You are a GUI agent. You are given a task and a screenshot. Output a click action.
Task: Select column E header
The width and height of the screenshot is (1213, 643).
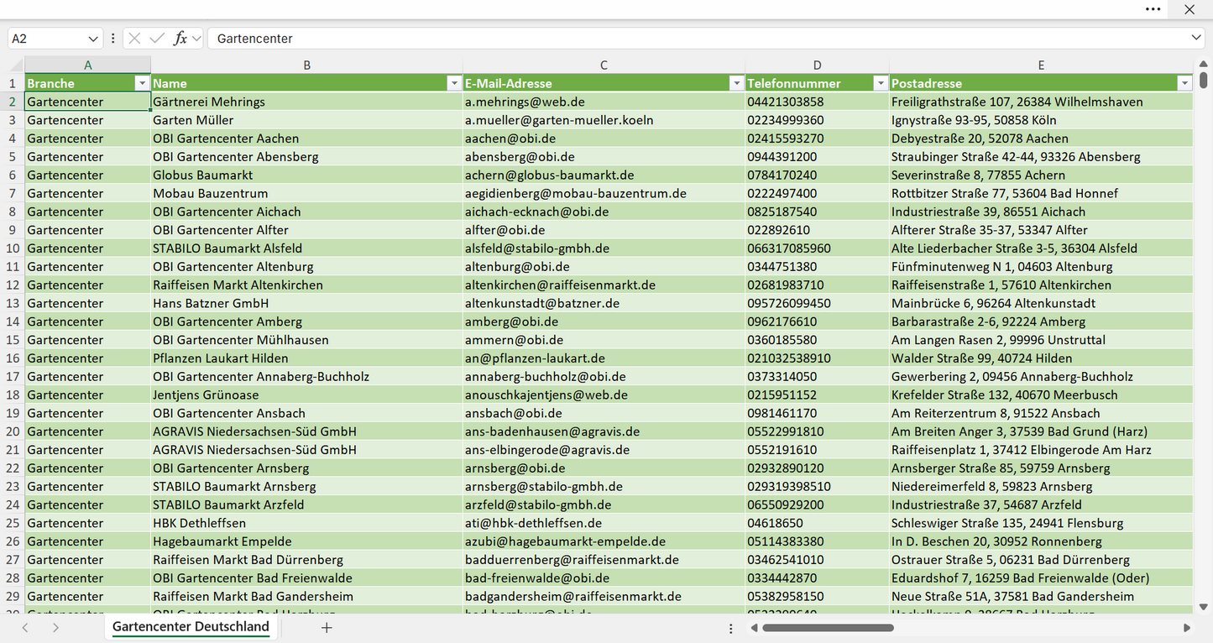point(1041,65)
